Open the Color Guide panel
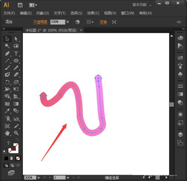 point(180,46)
